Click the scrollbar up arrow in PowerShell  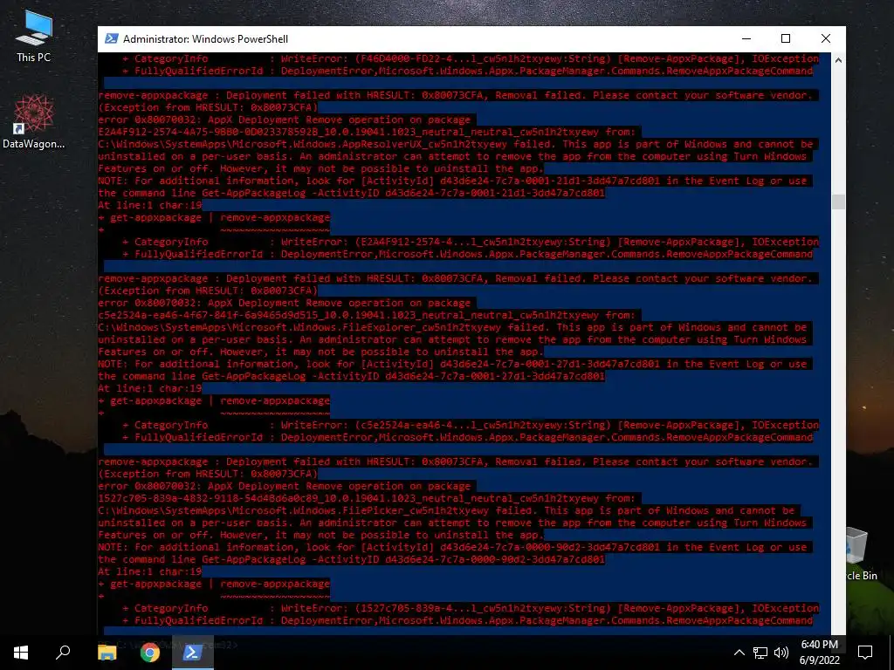coord(838,60)
